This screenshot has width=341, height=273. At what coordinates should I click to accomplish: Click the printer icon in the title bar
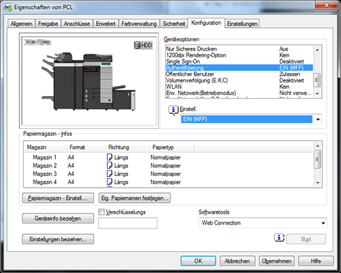pos(8,8)
